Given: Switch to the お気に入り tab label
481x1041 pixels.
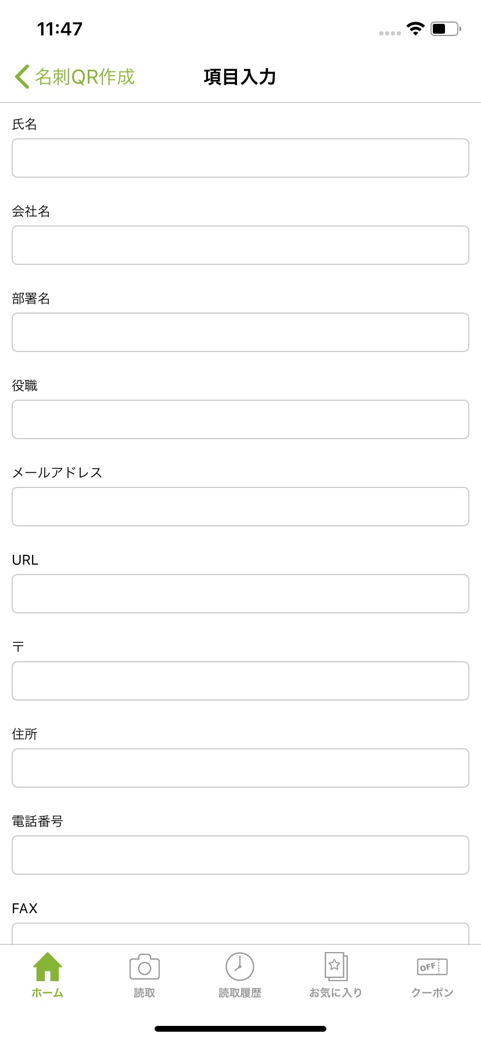Looking at the screenshot, I should (336, 993).
